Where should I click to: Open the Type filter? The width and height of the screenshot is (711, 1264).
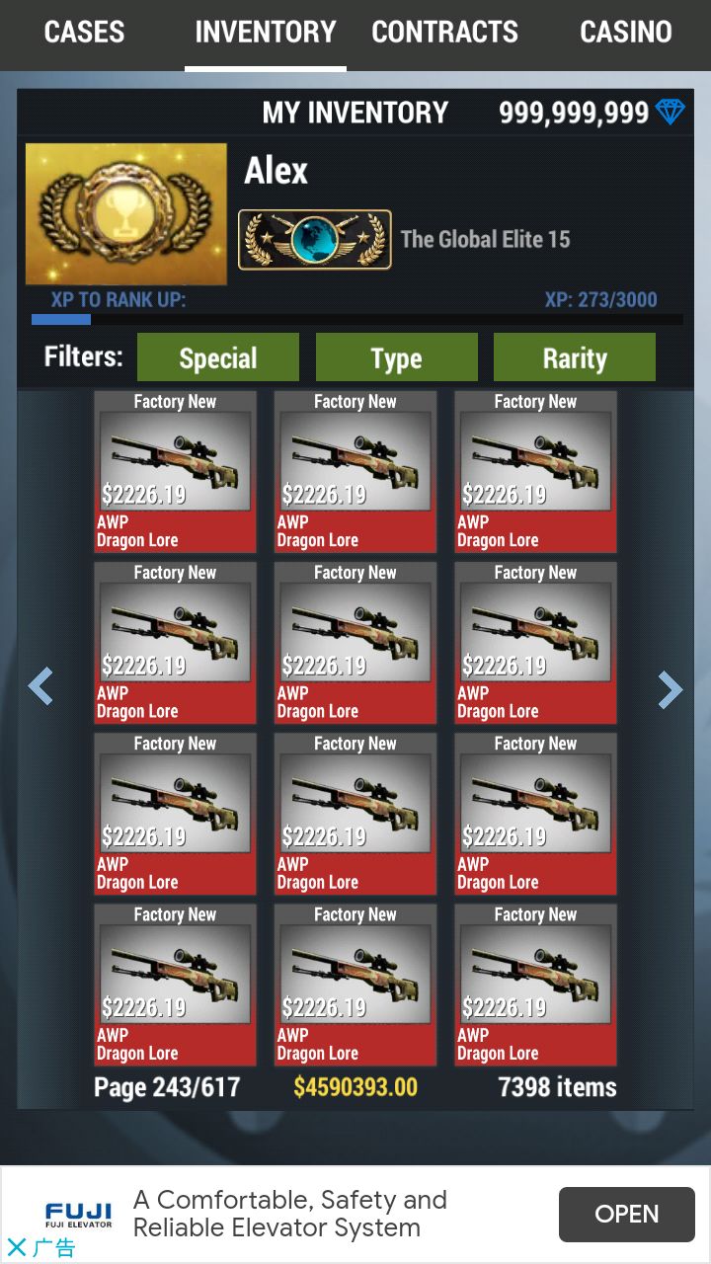397,357
